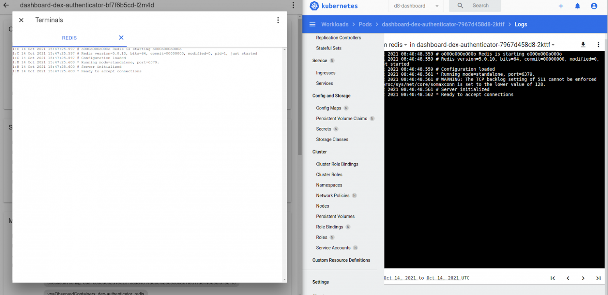The width and height of the screenshot is (608, 295).
Task: Open Config Maps in the sidebar
Action: click(x=329, y=108)
